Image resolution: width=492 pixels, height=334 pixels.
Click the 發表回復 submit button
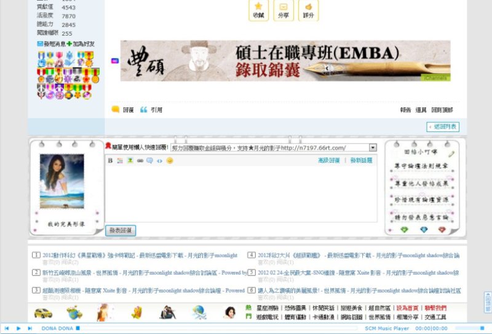(x=121, y=230)
